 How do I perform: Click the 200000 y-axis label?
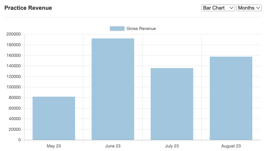point(13,34)
